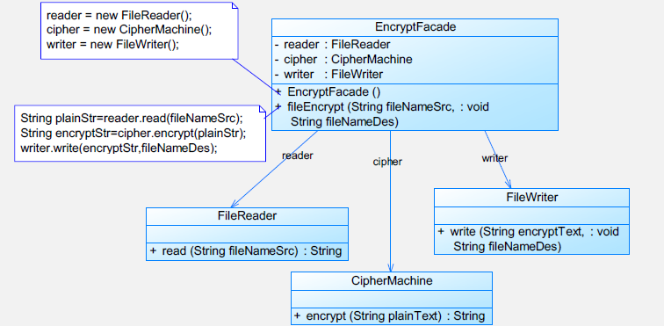Image resolution: width=664 pixels, height=326 pixels.
Task: Click the folded corner of the constructor note
Action: (235, 5)
